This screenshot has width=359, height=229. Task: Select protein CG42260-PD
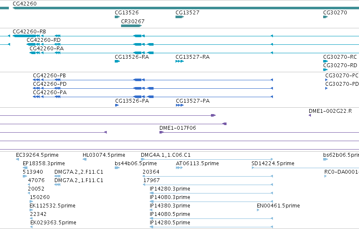153,88
